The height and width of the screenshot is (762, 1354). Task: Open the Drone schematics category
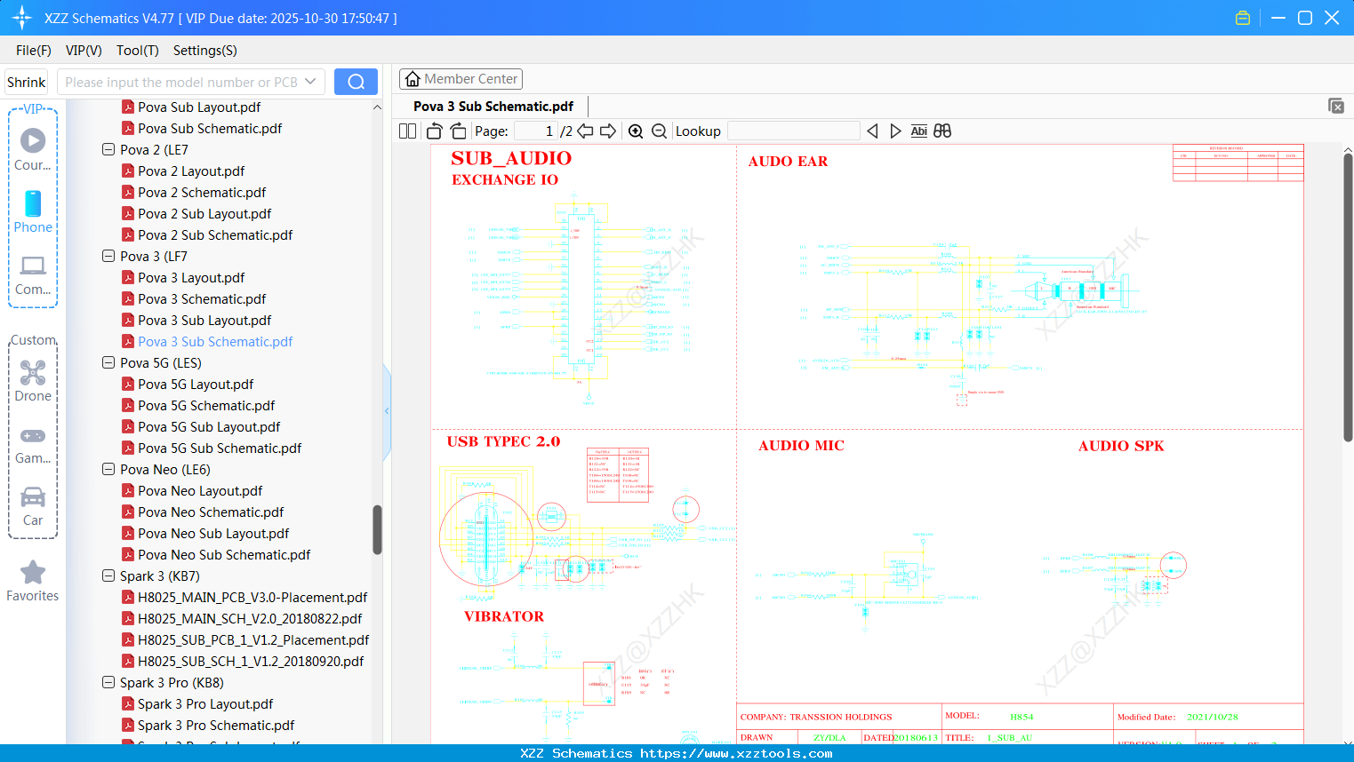pyautogui.click(x=32, y=377)
